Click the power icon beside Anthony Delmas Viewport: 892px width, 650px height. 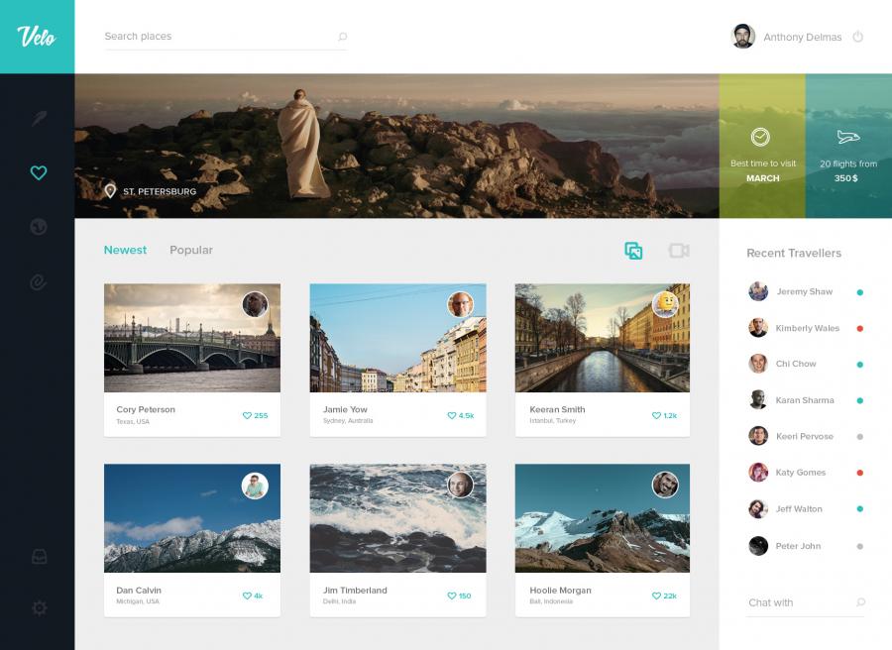coord(857,37)
